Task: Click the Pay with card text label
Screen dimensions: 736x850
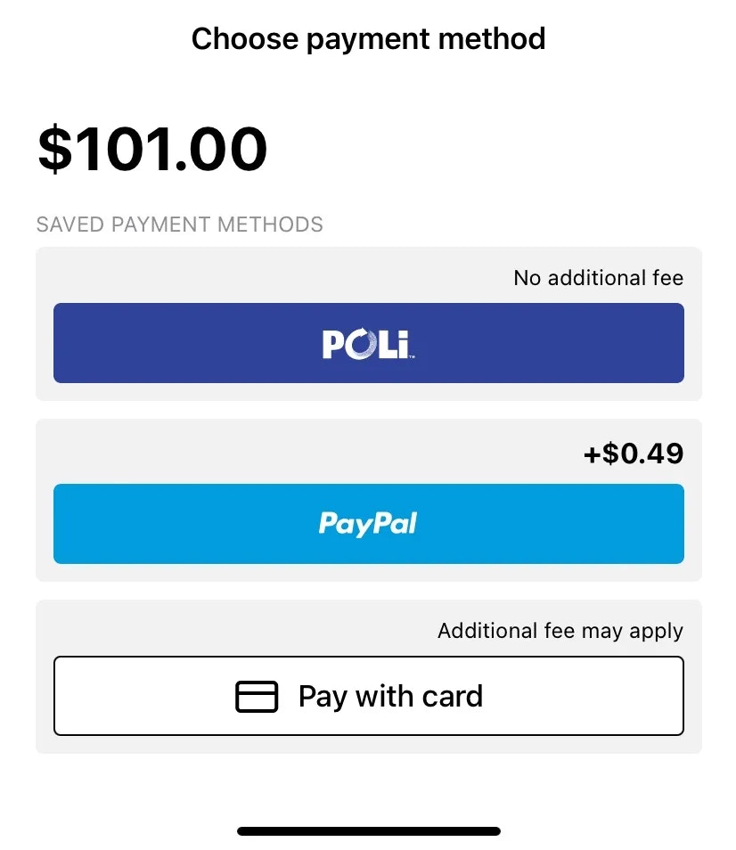Action: (390, 697)
